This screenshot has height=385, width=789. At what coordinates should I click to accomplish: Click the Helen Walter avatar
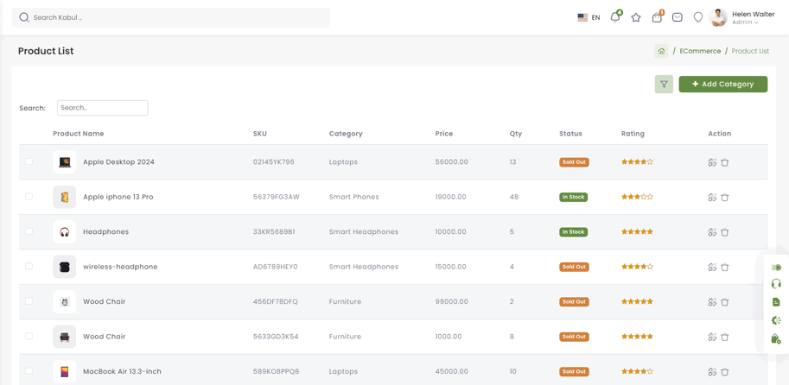click(718, 17)
